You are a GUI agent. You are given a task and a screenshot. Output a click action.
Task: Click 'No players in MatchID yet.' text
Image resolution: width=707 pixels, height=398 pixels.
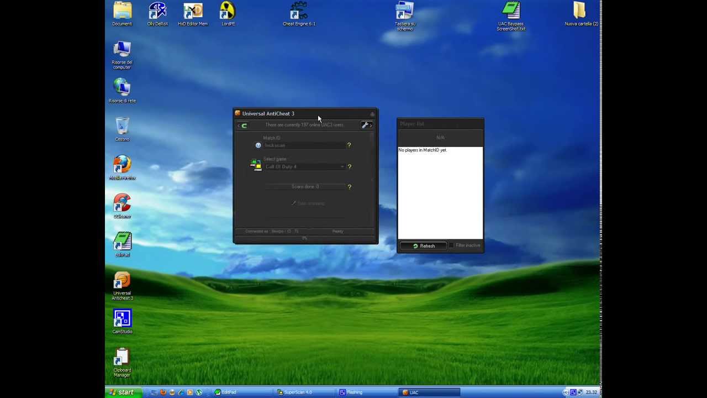(x=423, y=150)
